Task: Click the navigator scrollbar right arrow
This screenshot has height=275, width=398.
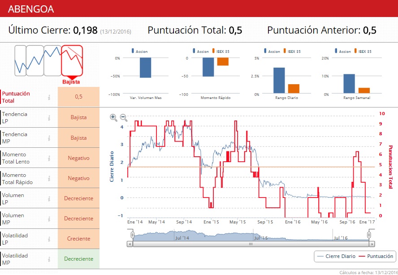Action: click(372, 244)
